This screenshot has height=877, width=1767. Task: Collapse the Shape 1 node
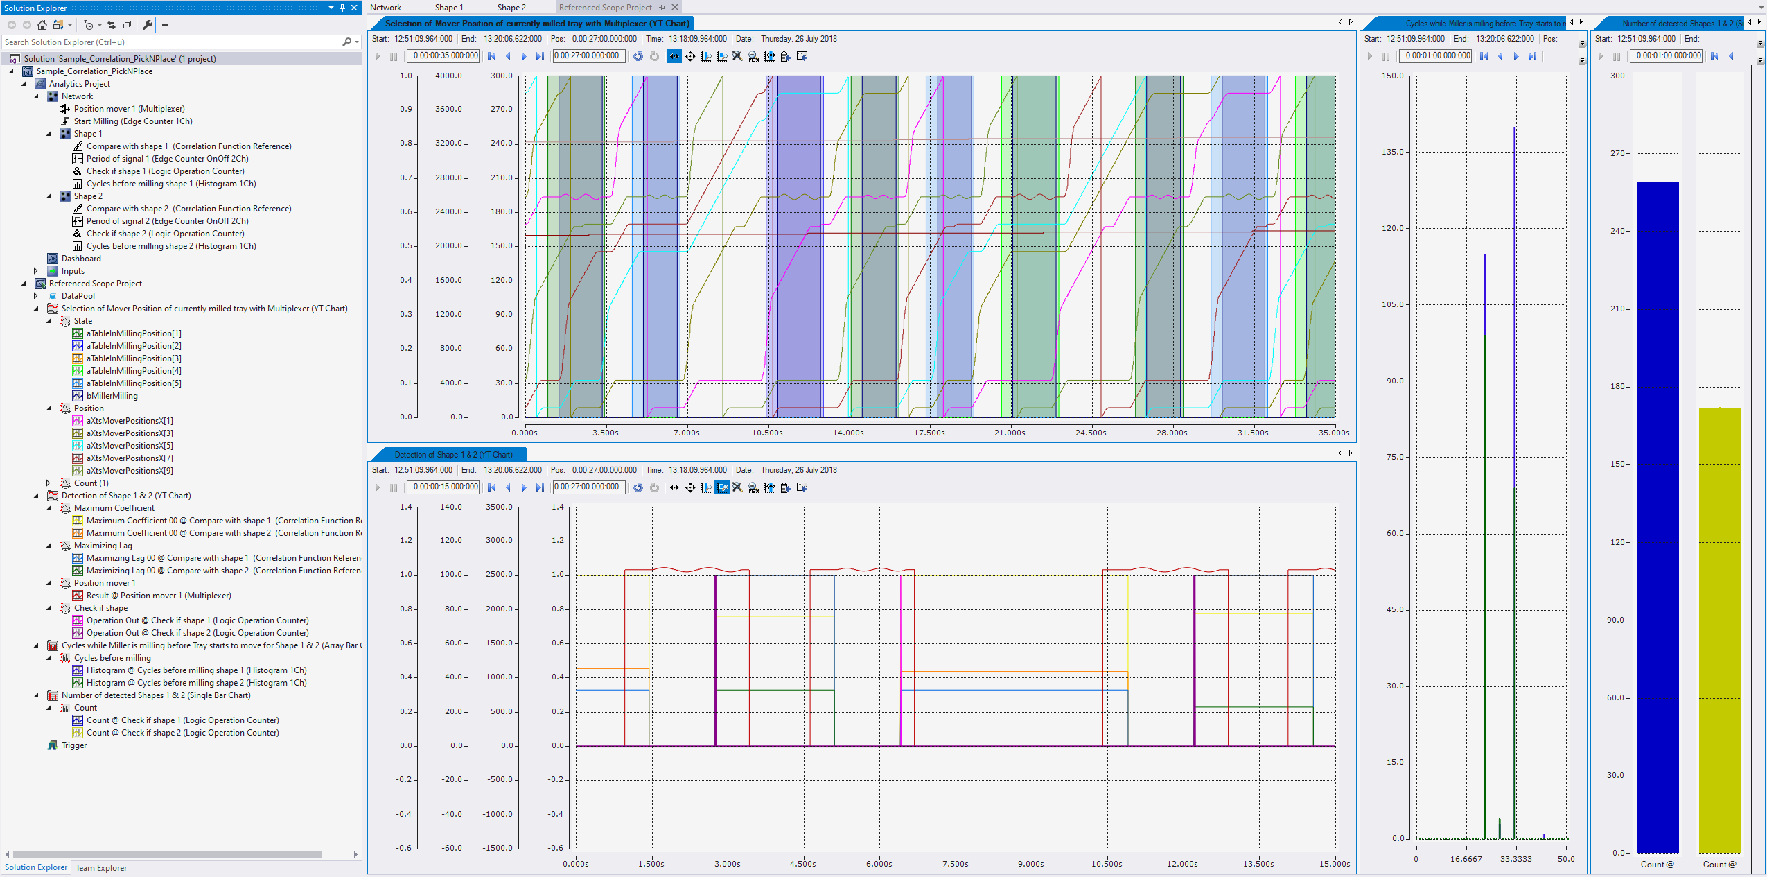(49, 134)
